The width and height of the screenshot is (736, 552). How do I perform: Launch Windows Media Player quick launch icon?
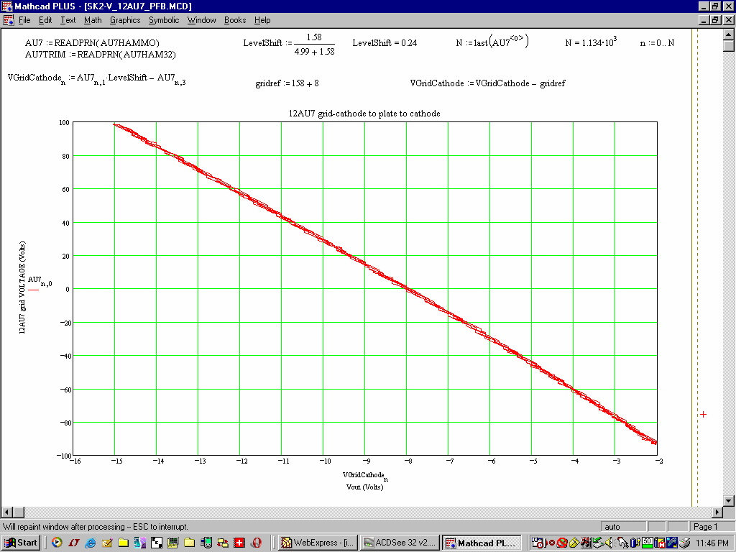(x=57, y=543)
